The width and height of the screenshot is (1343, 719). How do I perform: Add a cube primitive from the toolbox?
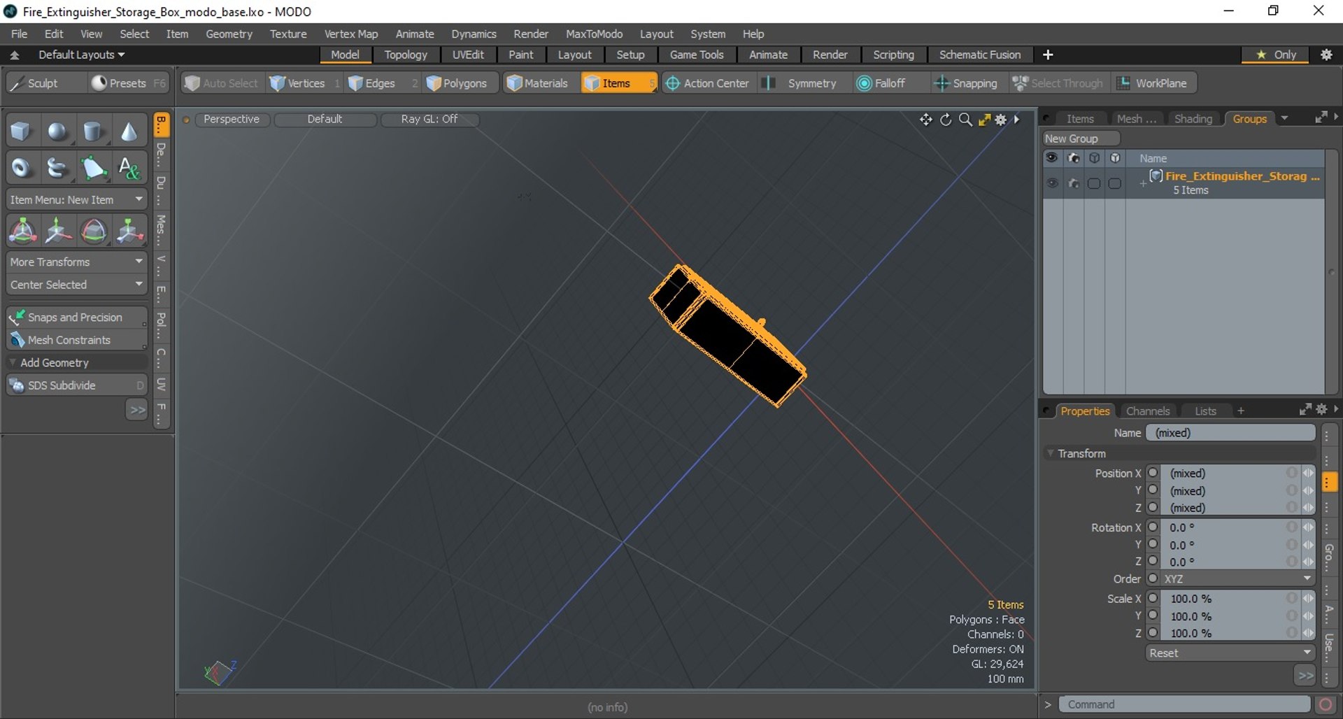(x=21, y=131)
